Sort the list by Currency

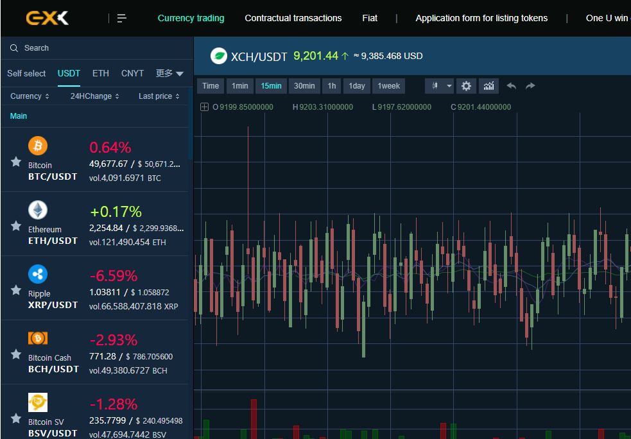coord(30,96)
